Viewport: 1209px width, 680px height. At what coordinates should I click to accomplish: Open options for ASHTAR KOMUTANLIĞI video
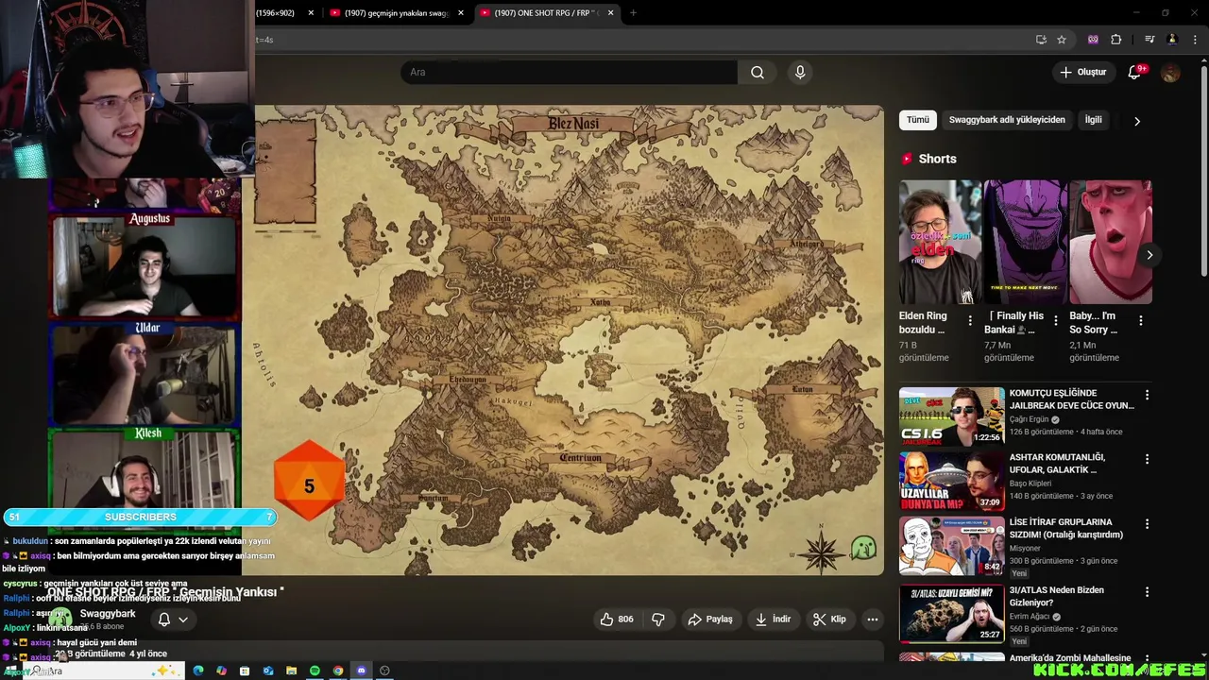pos(1147,459)
